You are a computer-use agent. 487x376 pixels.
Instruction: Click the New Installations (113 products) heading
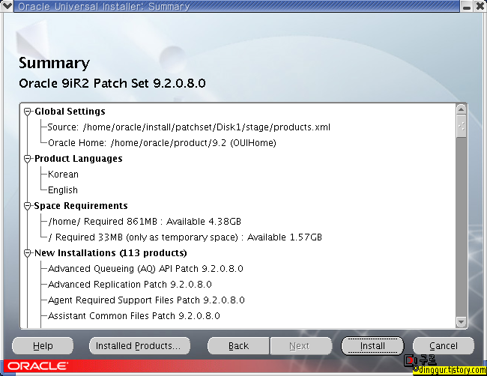click(x=111, y=253)
